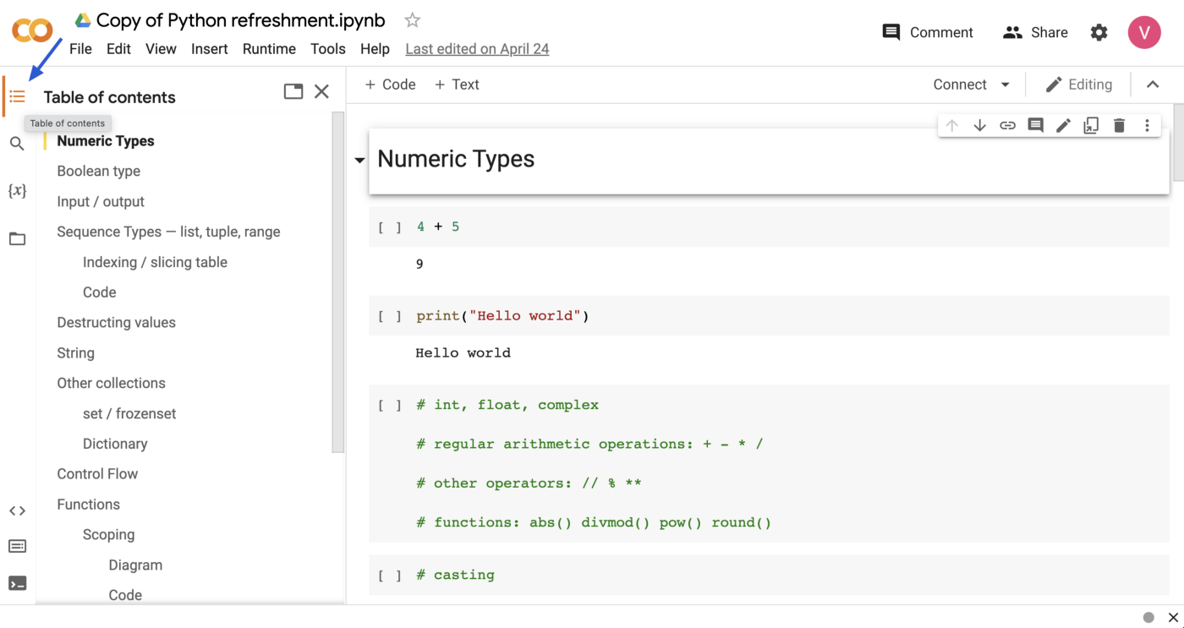This screenshot has height=628, width=1184.
Task: Go to Diagram section
Action: coord(135,565)
